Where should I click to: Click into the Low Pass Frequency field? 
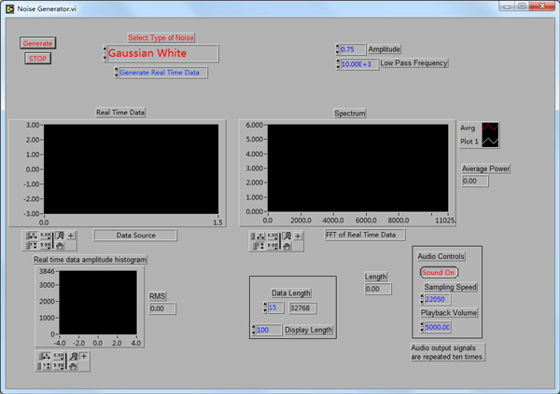(x=359, y=64)
